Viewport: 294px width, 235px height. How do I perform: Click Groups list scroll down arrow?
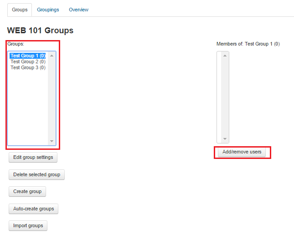52,141
